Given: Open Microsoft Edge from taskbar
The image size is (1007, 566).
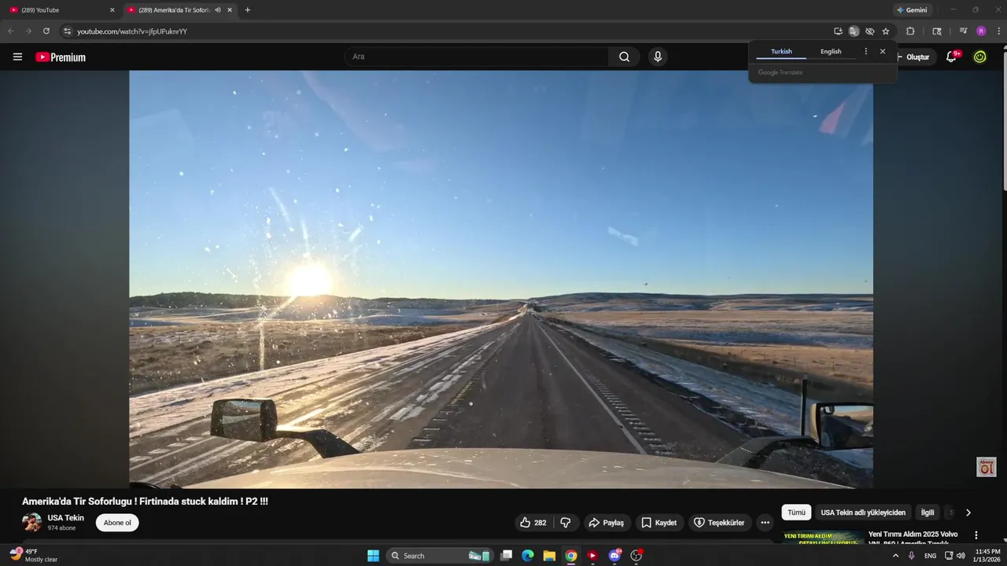Looking at the screenshot, I should 528,556.
